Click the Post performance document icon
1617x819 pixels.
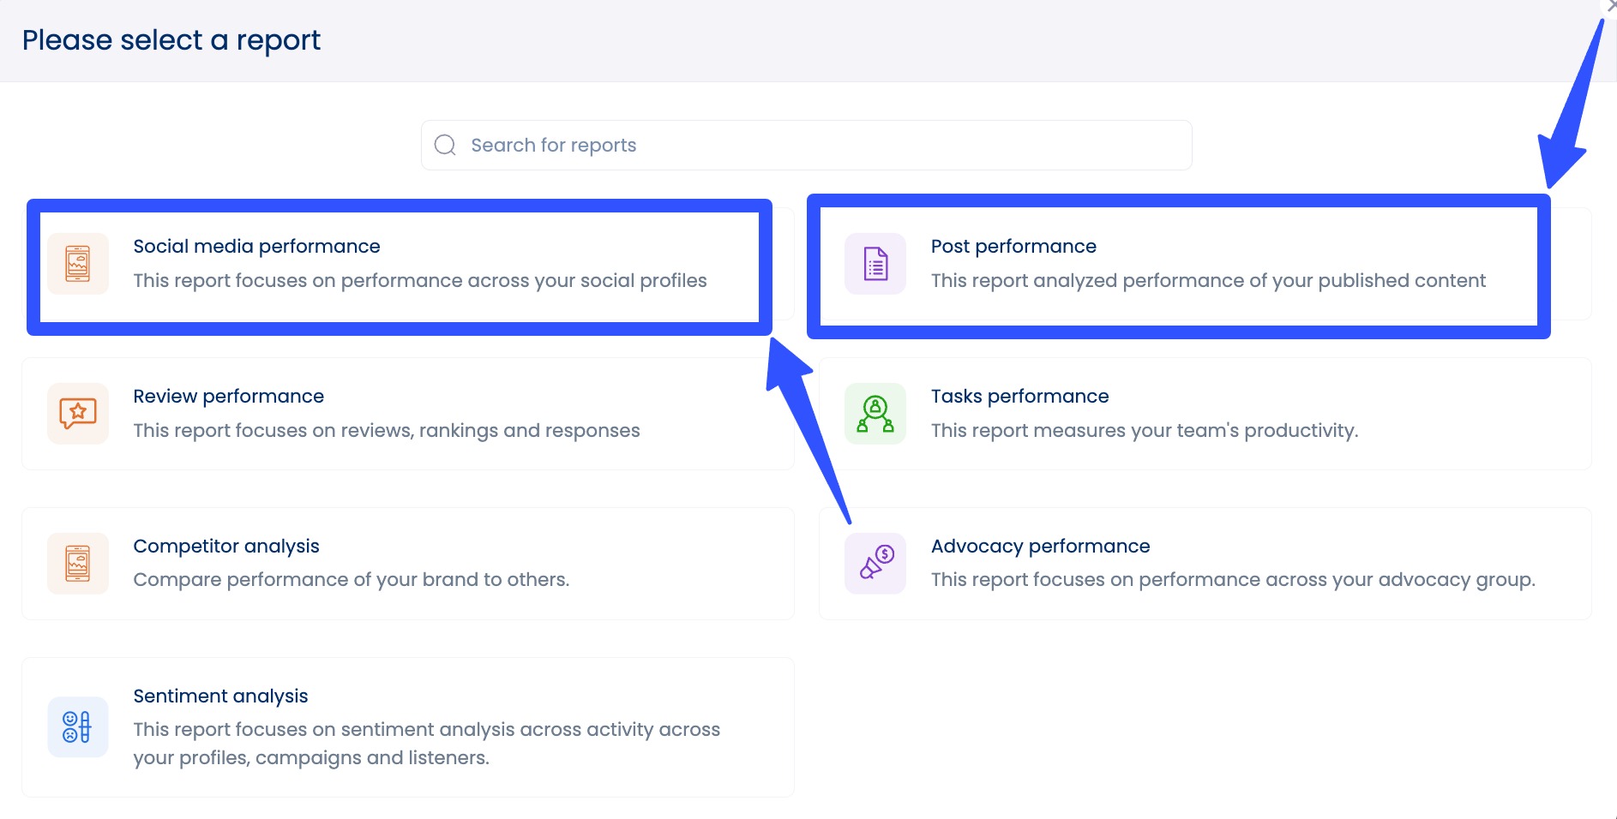875,264
